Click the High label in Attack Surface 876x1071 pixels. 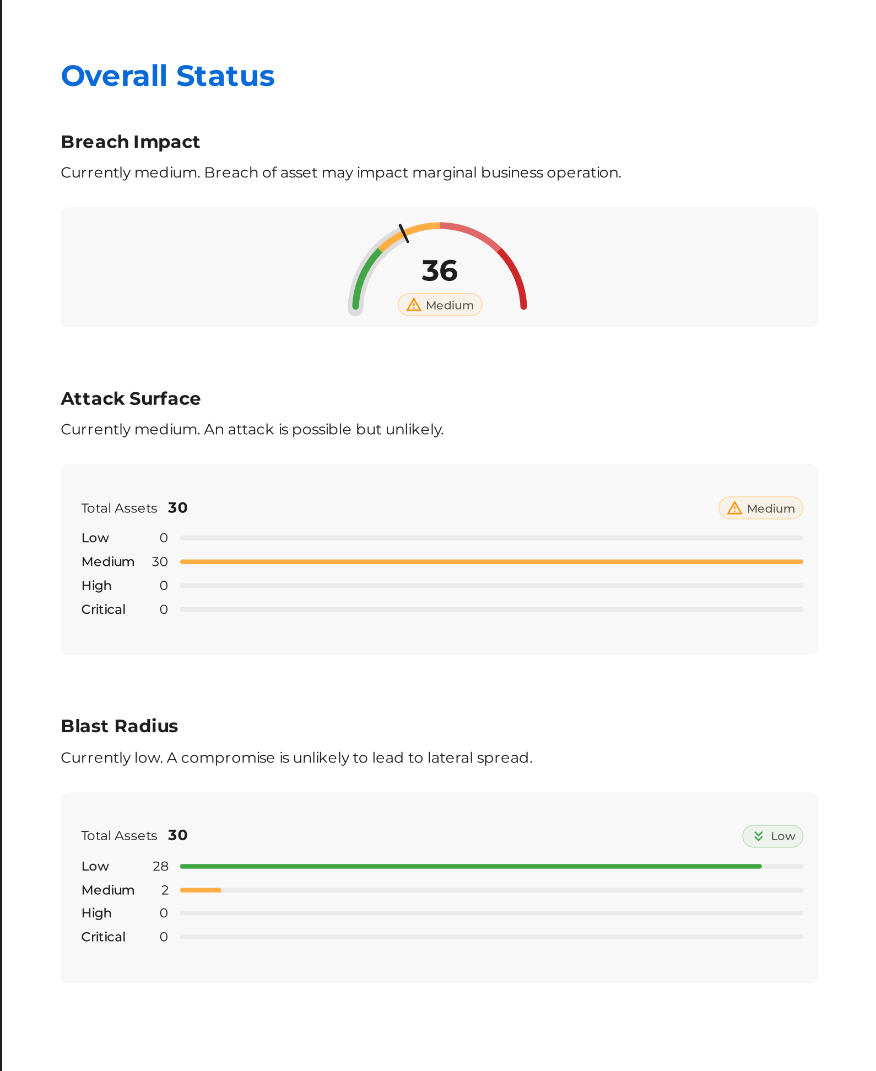96,586
